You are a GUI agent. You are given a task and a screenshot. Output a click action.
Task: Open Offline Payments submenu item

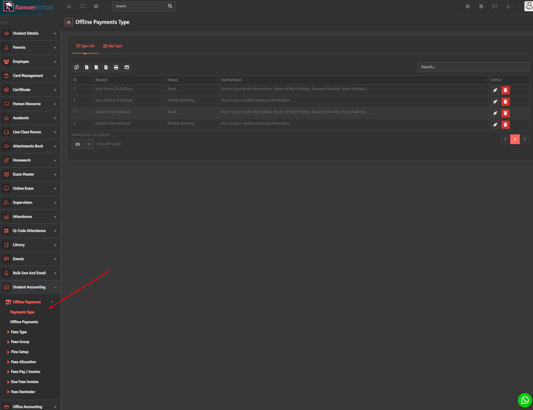click(x=24, y=322)
